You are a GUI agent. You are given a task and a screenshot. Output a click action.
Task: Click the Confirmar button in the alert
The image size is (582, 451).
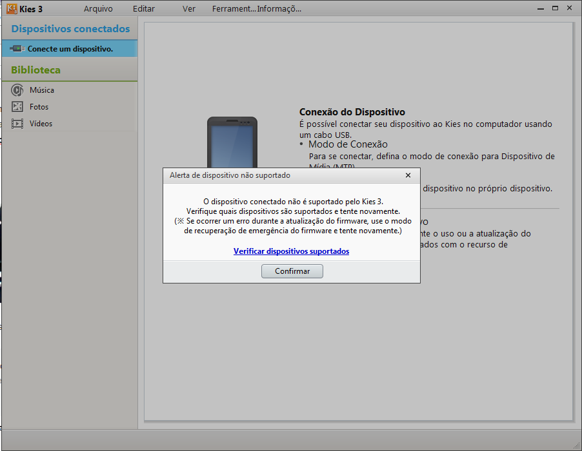pyautogui.click(x=292, y=271)
